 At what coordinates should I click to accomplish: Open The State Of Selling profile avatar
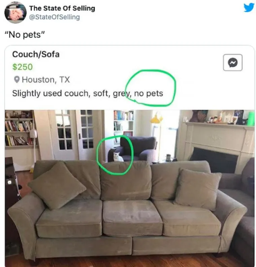tap(15, 13)
